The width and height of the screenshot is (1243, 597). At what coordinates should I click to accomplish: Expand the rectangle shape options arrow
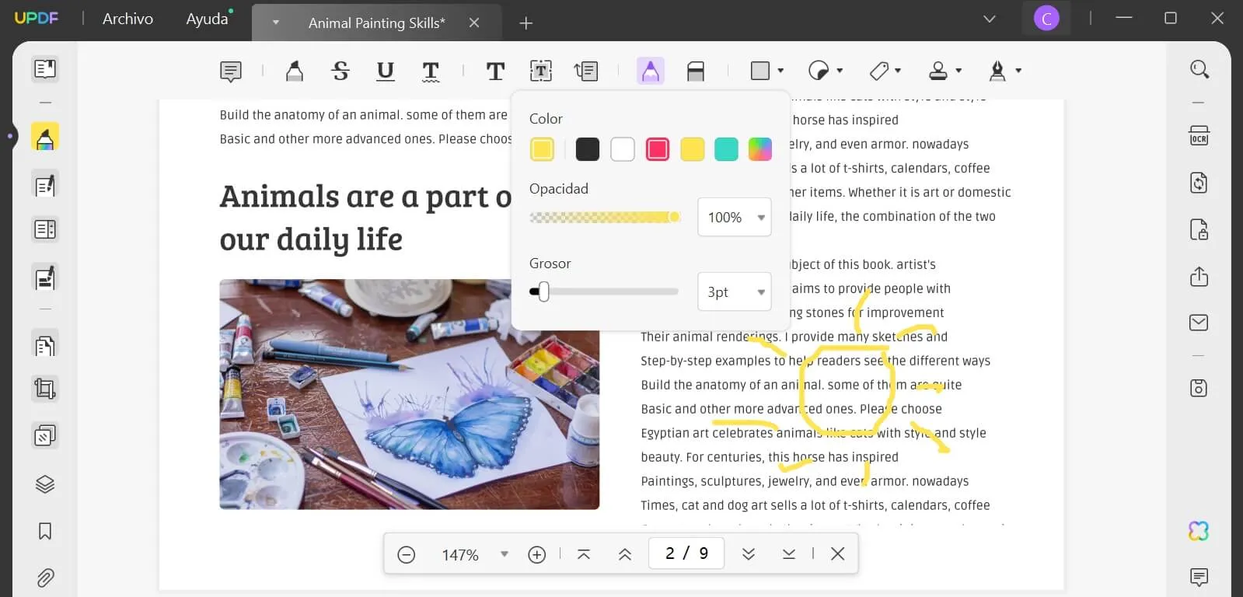click(x=780, y=71)
